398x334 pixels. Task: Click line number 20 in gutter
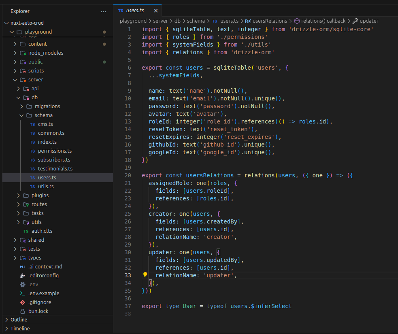(128, 175)
